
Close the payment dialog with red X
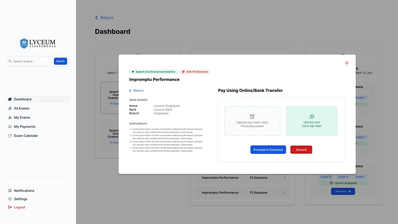[347, 63]
